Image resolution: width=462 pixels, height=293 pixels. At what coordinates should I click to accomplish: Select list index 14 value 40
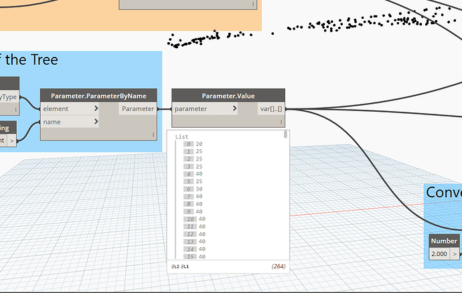[194, 249]
